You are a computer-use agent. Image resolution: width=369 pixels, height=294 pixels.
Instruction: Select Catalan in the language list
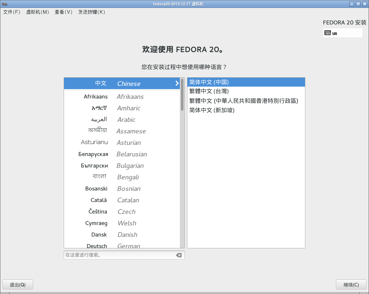pyautogui.click(x=122, y=200)
